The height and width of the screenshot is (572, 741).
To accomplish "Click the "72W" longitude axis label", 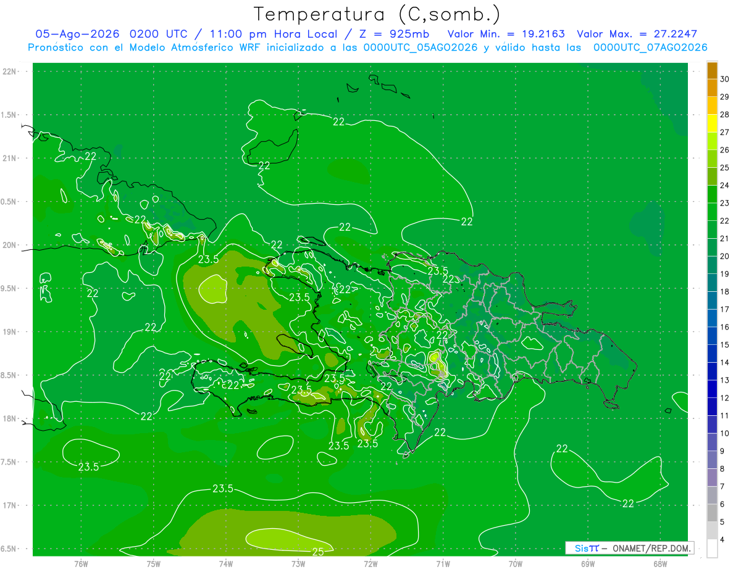I will coord(371,563).
